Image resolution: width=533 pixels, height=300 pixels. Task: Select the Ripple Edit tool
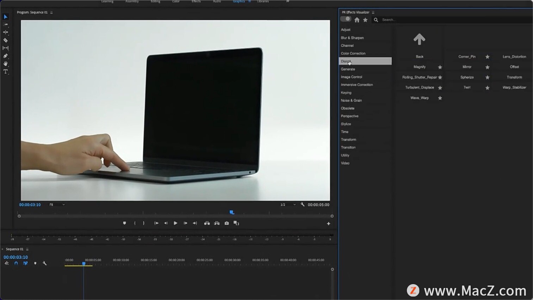point(6,32)
